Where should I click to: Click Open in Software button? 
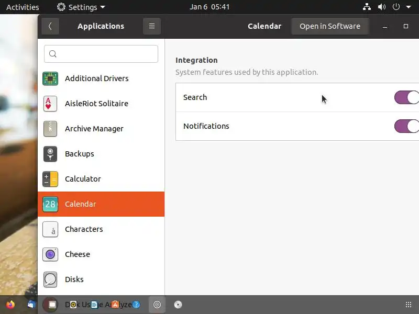(x=330, y=26)
